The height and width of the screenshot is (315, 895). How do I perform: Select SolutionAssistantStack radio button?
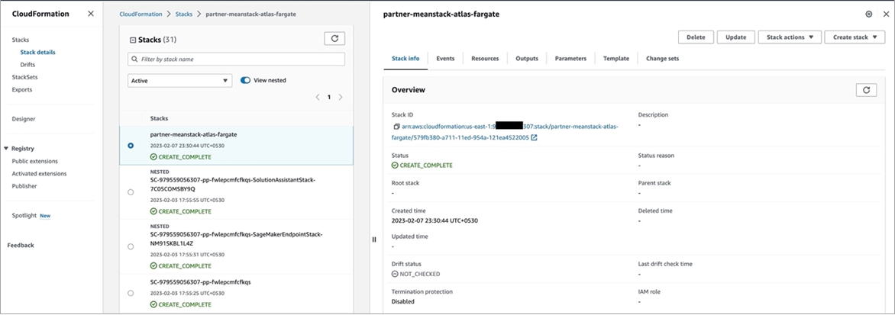[131, 192]
